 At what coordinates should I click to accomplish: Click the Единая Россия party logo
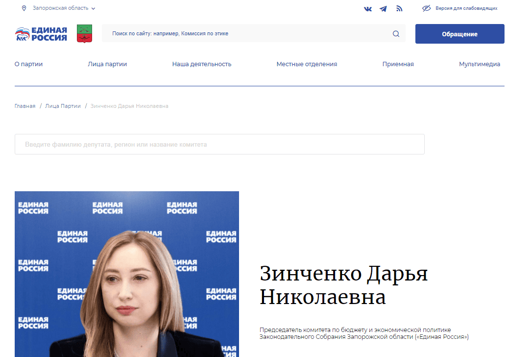click(x=41, y=33)
